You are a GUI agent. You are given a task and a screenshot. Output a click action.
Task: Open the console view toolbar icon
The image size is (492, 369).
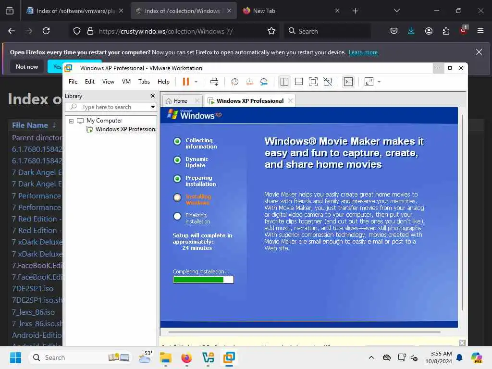tap(348, 82)
